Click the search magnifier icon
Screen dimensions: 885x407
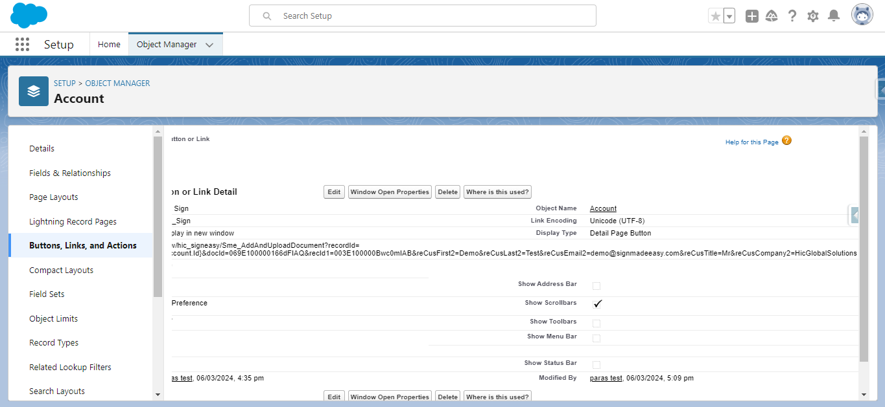coord(267,16)
